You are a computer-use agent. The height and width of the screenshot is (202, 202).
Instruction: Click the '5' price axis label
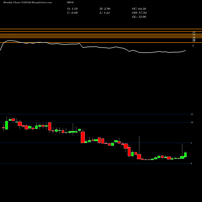click(x=191, y=143)
